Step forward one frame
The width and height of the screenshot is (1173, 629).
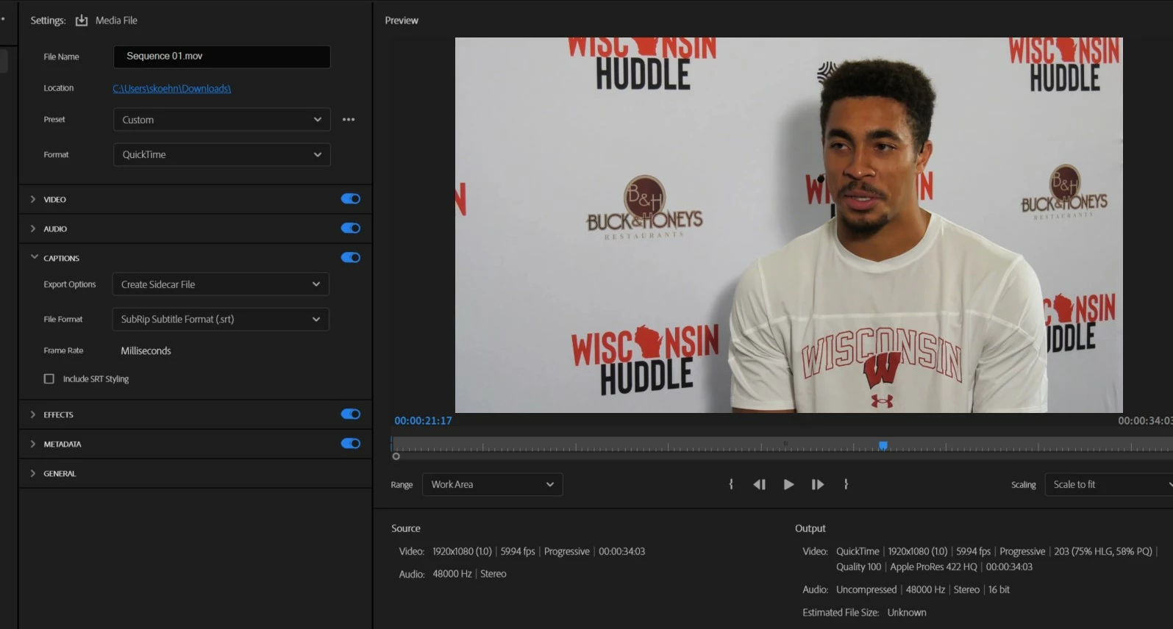click(817, 484)
